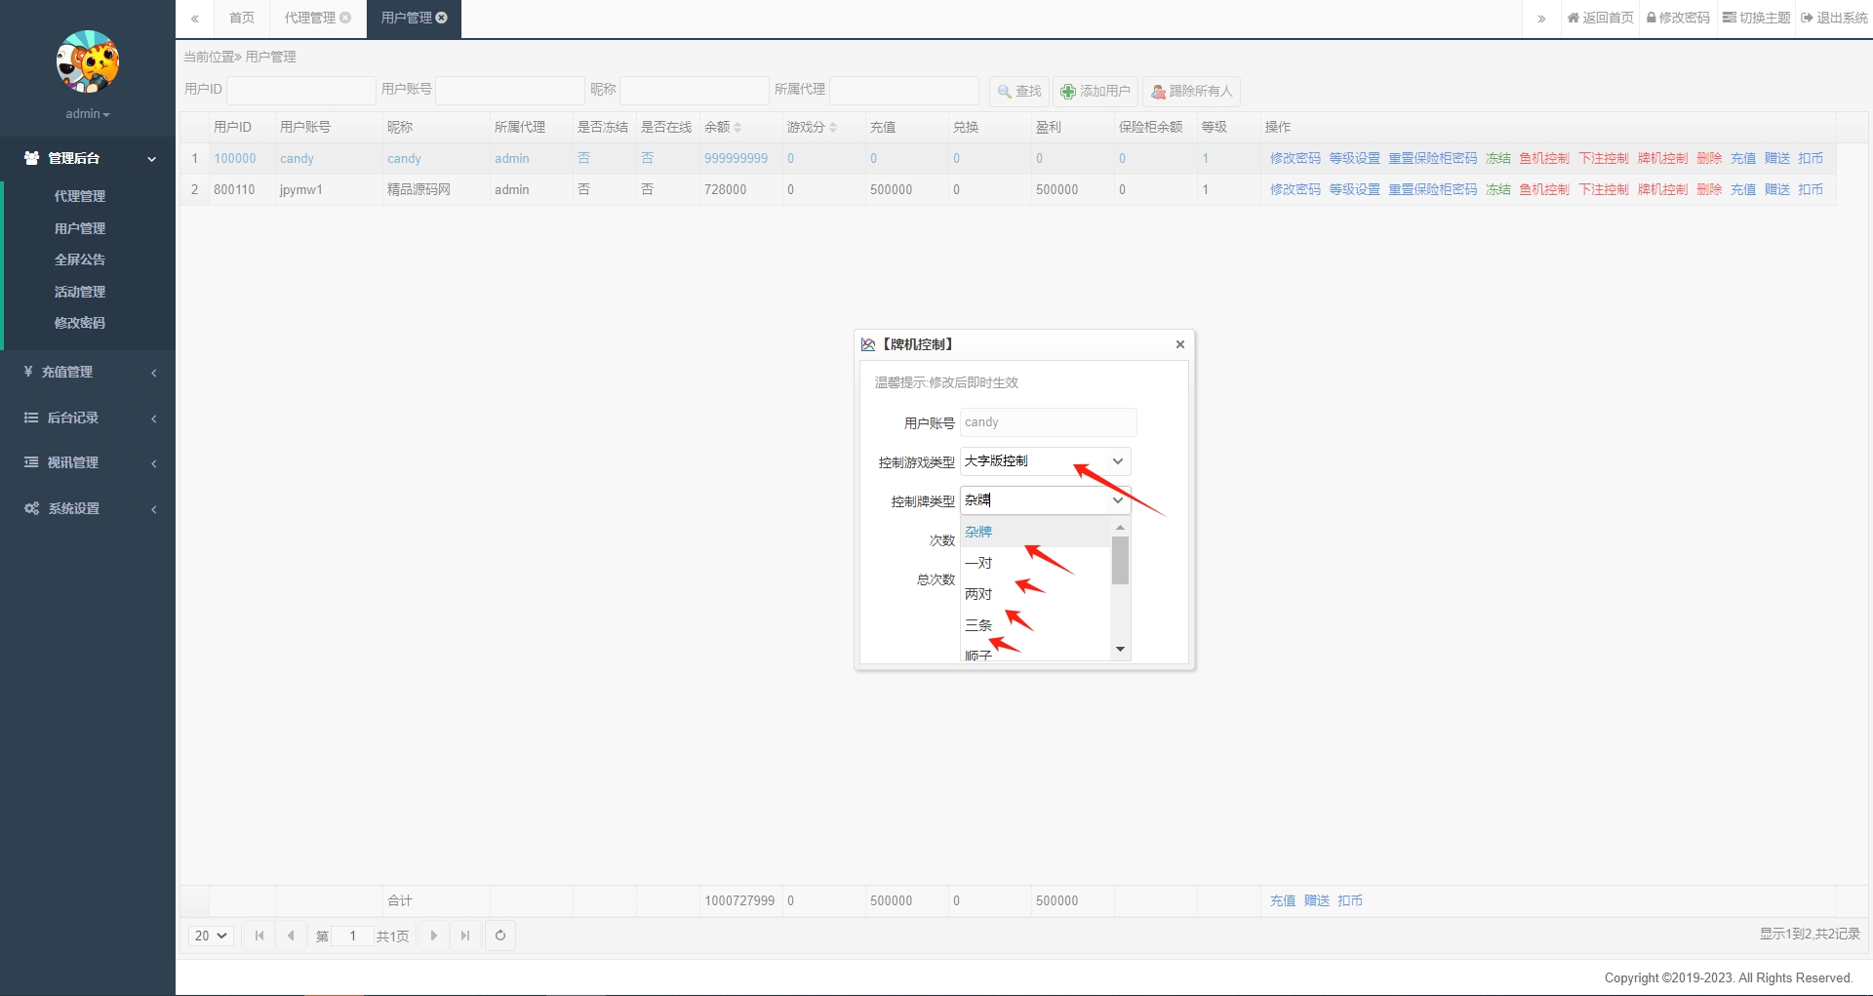
Task: Select 两对 in the card type list
Action: pyautogui.click(x=978, y=594)
